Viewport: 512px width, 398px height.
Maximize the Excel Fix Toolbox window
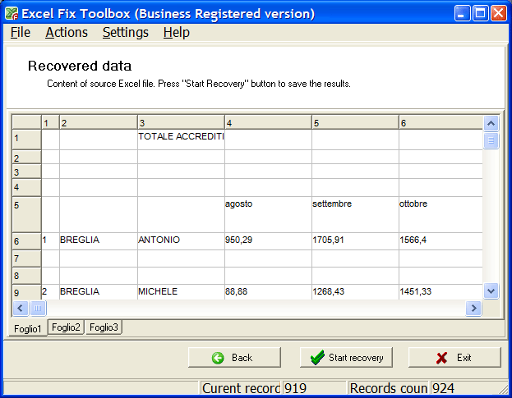tap(480, 13)
